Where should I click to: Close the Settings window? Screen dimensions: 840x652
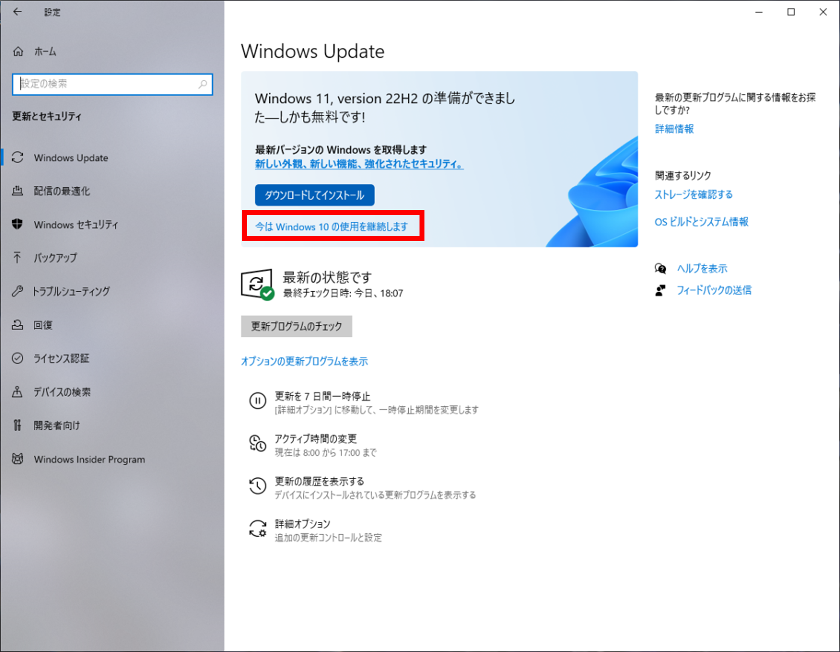(x=823, y=12)
